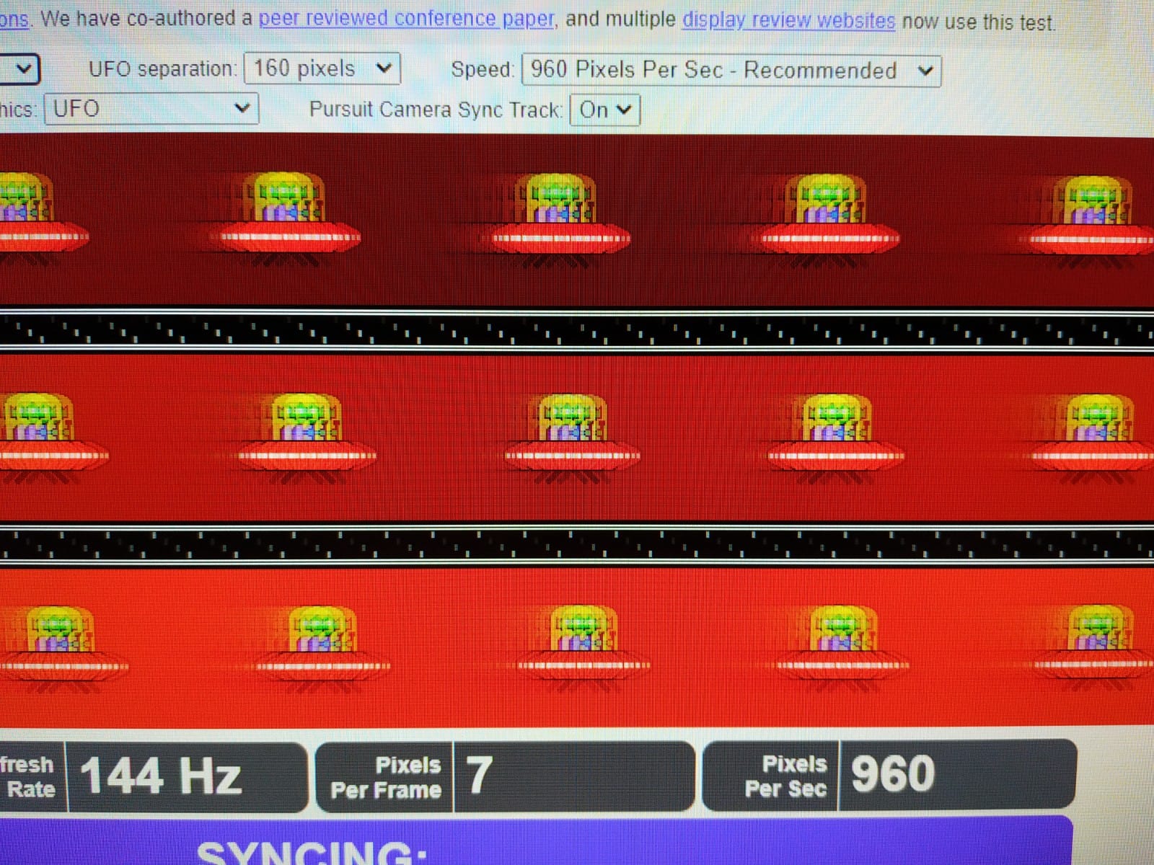Click the Pixels Per Sec value 960
Image resolution: width=1154 pixels, height=865 pixels.
[x=893, y=773]
